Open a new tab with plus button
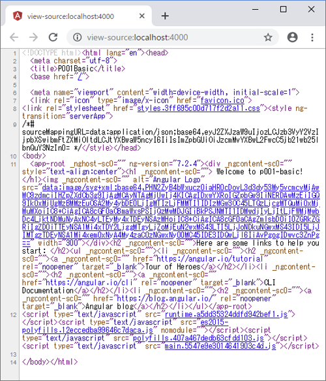The width and height of the screenshot is (326, 381). click(165, 16)
